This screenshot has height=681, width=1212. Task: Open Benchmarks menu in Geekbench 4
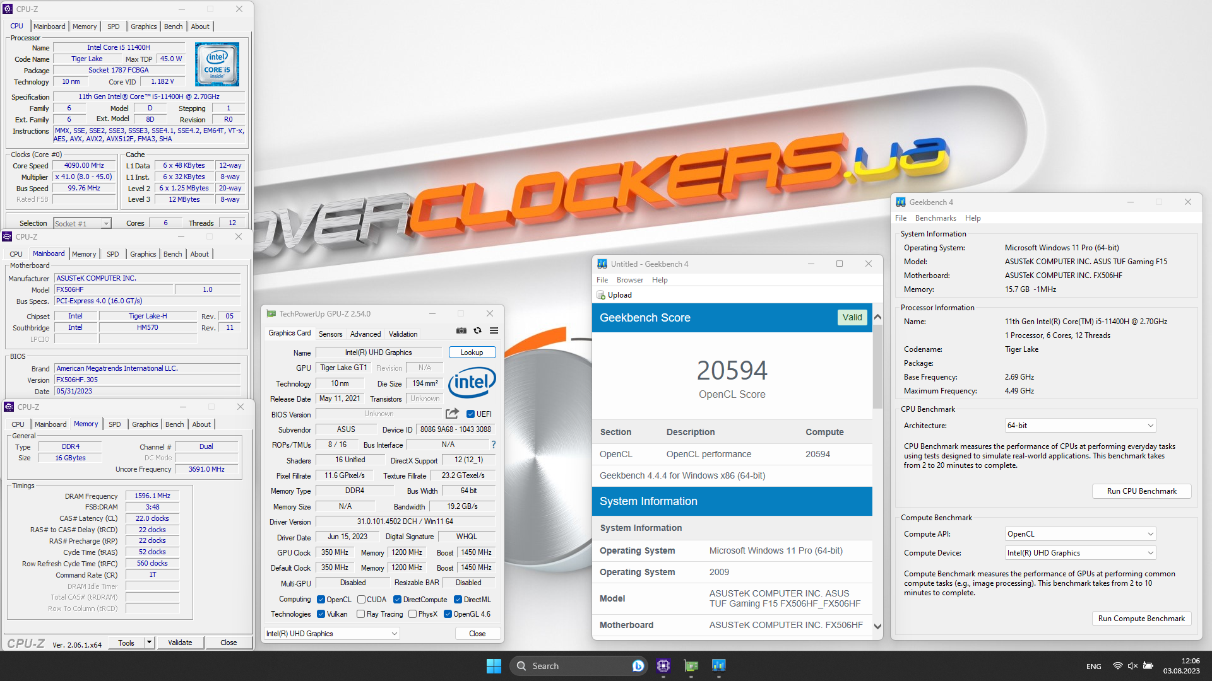936,218
